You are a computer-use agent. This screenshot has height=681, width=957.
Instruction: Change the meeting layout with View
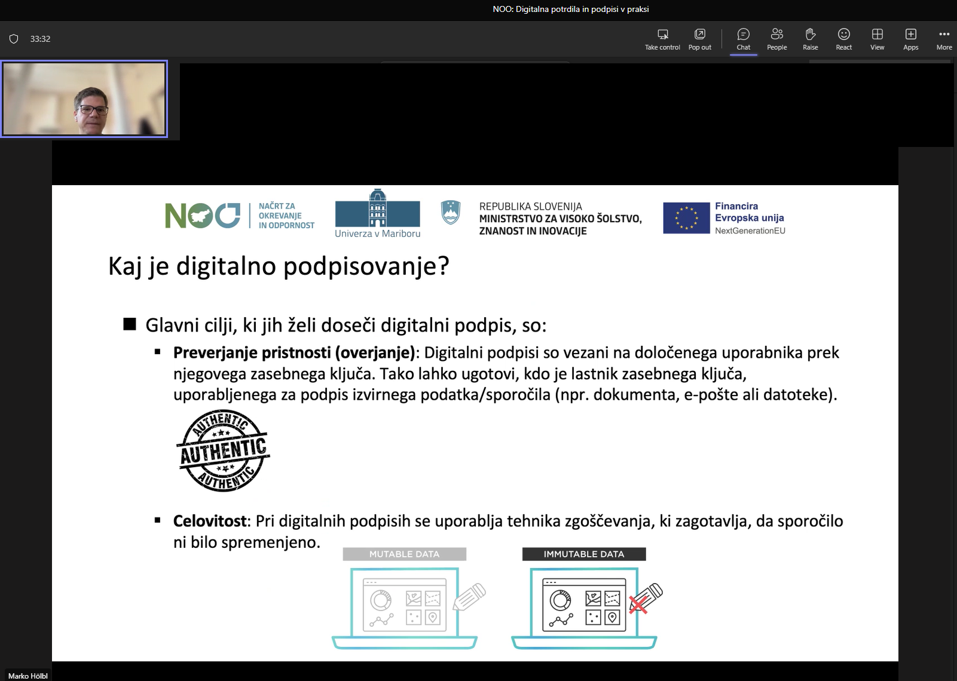(x=877, y=38)
